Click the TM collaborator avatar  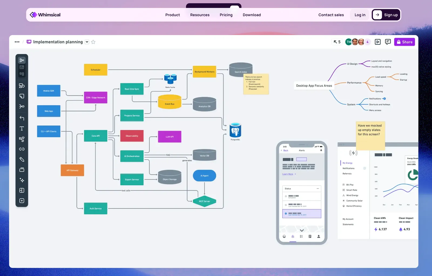point(349,42)
